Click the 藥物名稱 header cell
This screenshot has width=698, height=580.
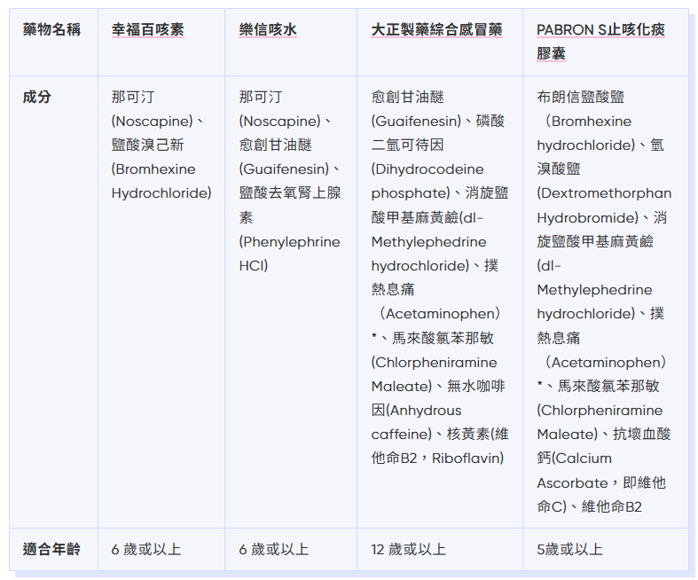51,30
